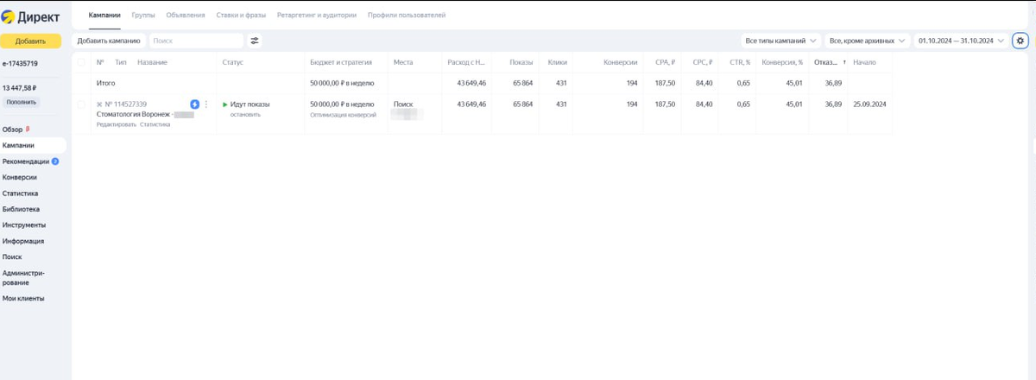The height and width of the screenshot is (380, 1036).
Task: Click the Клики column header
Action: [557, 63]
